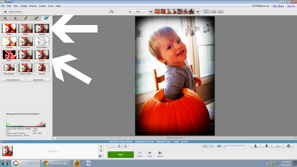Hold selected items with green pin
Screen dimensions: 297x167
(x=101, y=147)
